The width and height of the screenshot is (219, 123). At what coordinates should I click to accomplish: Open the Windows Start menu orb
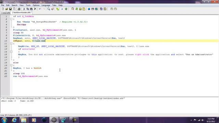[x=4, y=120]
